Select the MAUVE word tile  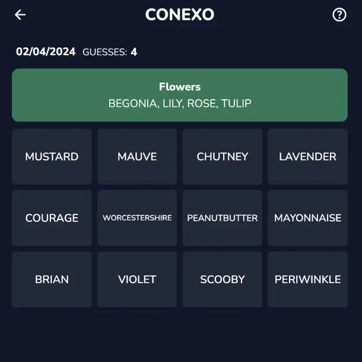[x=137, y=157]
